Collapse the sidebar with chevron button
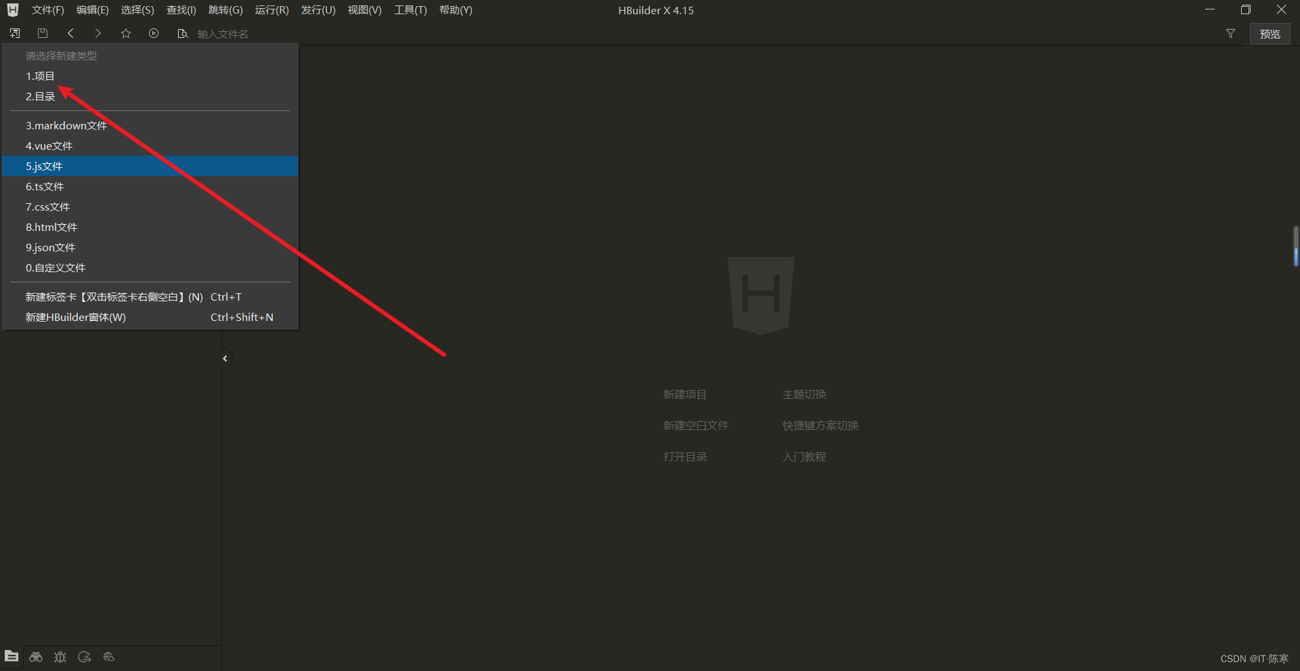 [x=225, y=359]
